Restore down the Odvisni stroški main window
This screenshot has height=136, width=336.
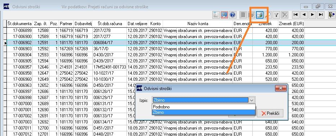318,7
